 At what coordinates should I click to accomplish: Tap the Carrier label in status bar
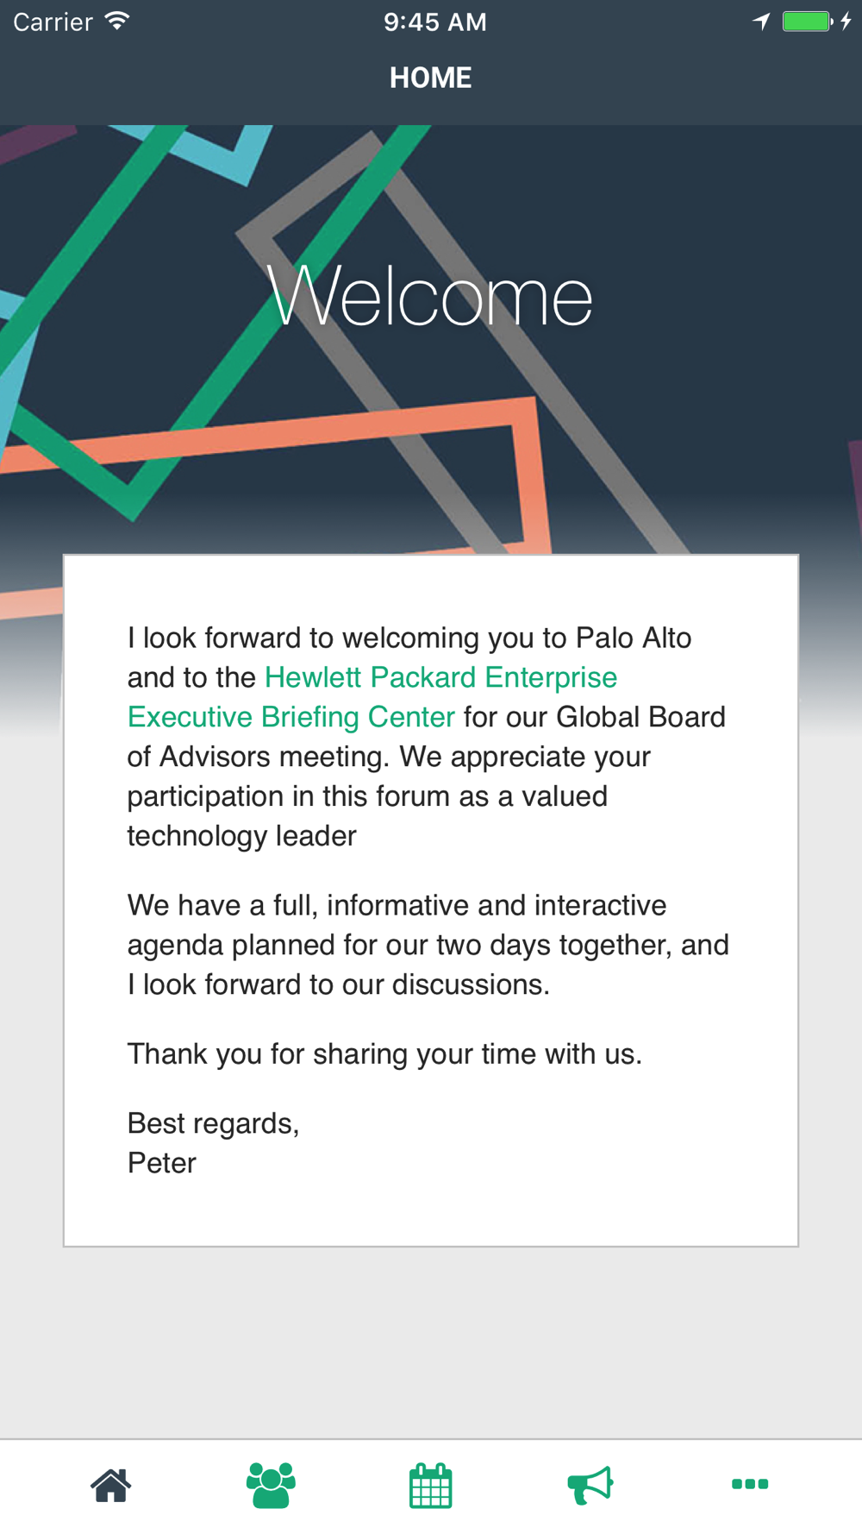(x=53, y=22)
